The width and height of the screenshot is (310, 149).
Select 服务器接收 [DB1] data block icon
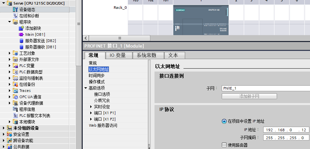tap(21, 47)
